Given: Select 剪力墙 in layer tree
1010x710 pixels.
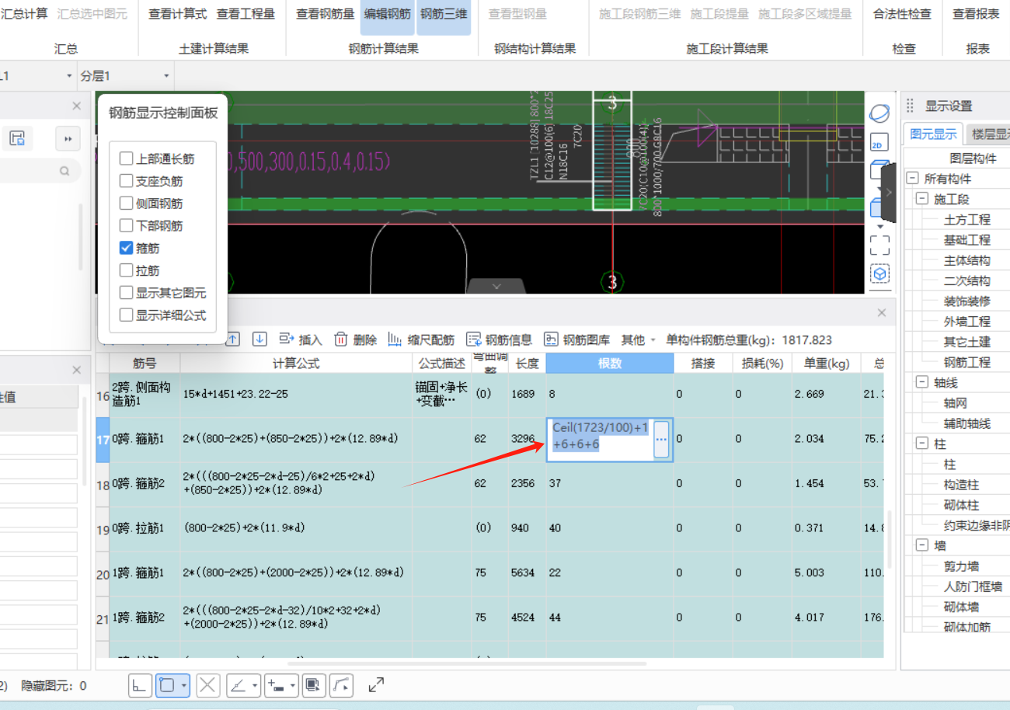Looking at the screenshot, I should point(961,566).
